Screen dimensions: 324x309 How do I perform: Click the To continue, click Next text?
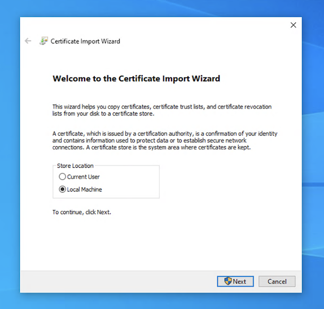coord(82,212)
